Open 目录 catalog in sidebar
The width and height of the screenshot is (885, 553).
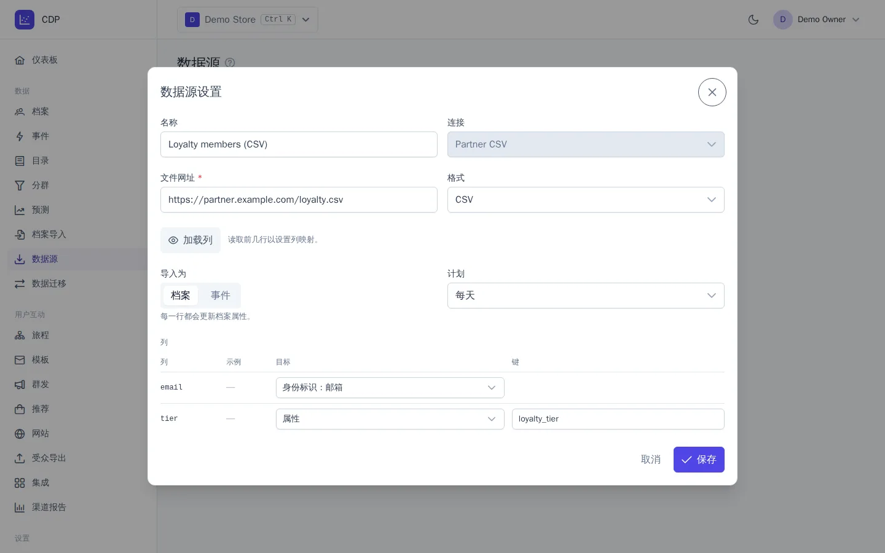click(78, 161)
